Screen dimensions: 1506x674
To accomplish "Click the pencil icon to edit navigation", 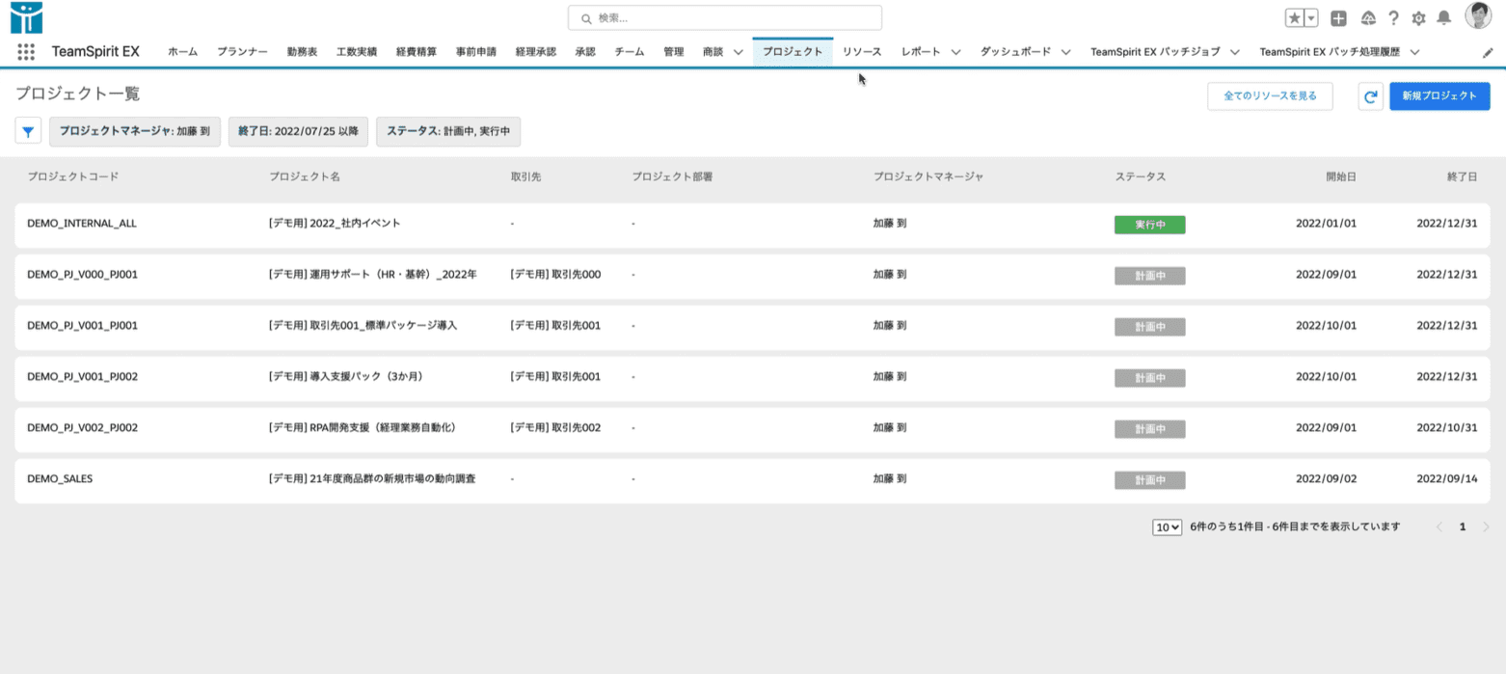I will (x=1488, y=52).
